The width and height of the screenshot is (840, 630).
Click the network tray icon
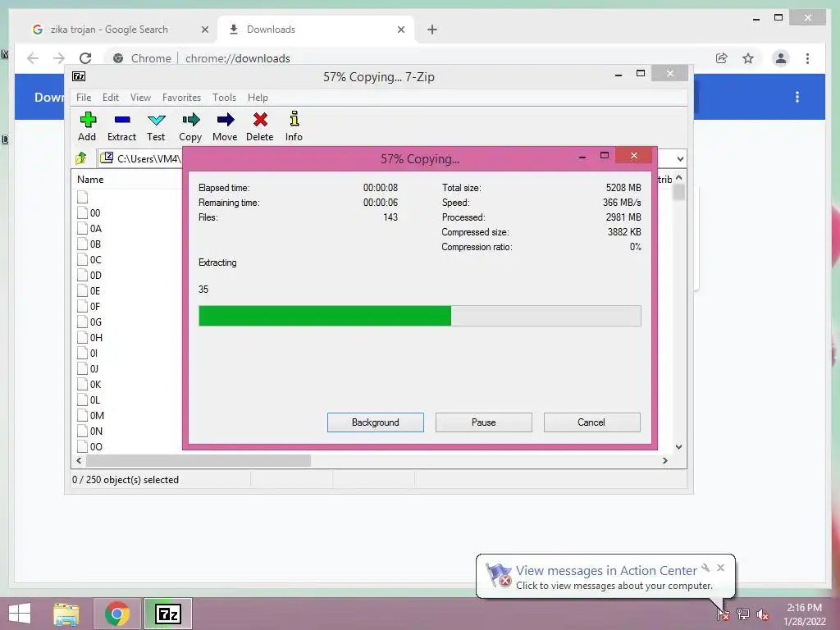click(743, 614)
